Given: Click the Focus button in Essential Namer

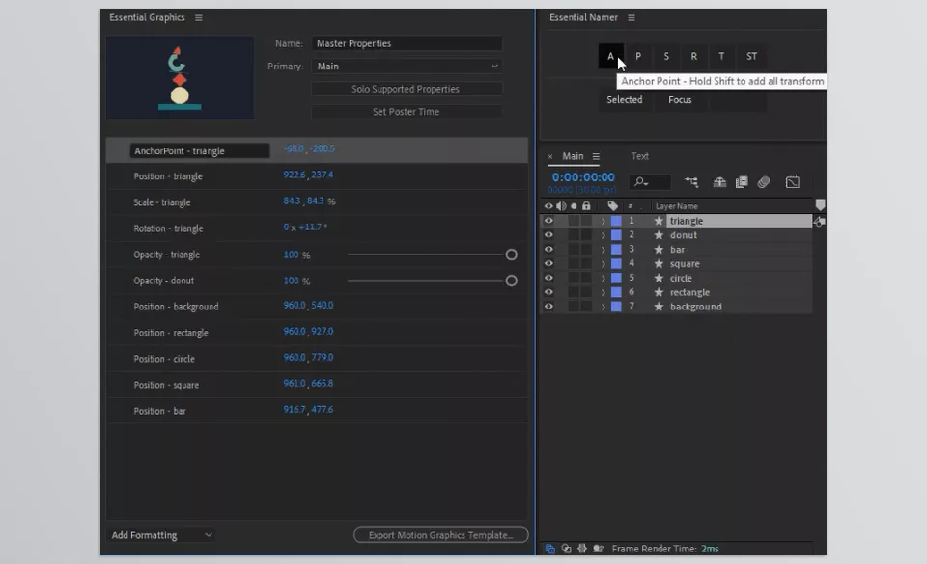Looking at the screenshot, I should point(680,100).
